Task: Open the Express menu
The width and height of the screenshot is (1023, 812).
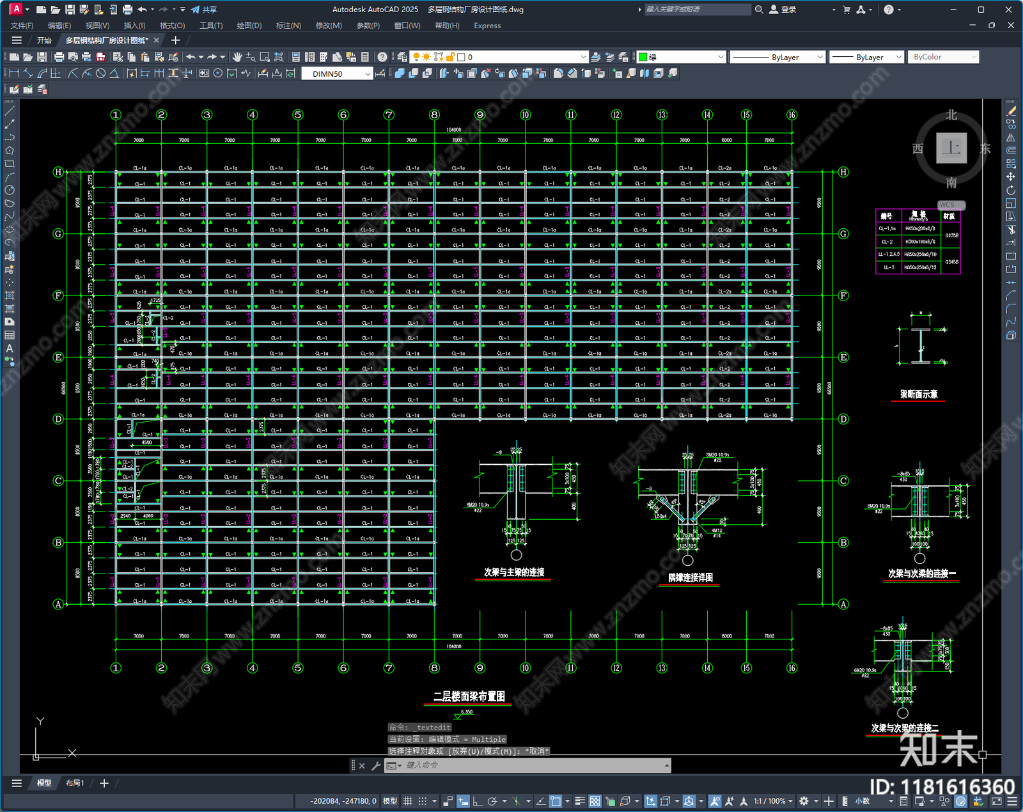Action: click(x=487, y=26)
